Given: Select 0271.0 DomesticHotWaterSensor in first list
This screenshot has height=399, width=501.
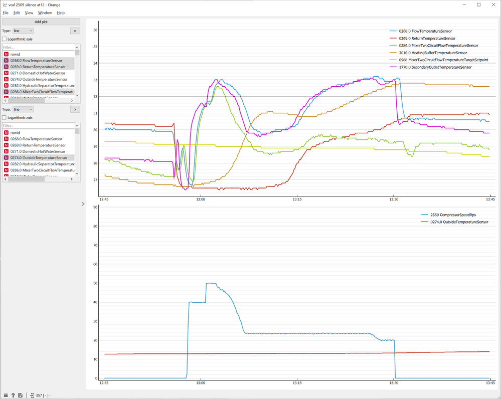Looking at the screenshot, I should click(39, 73).
